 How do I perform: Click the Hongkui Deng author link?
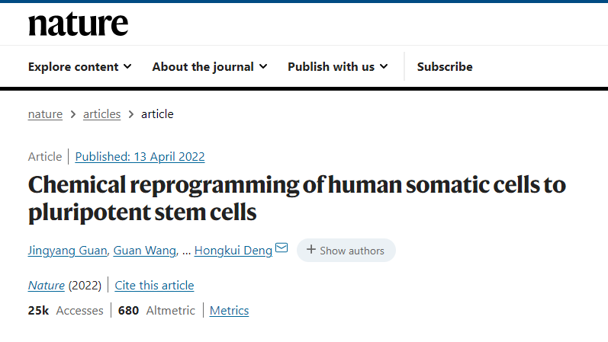(233, 251)
